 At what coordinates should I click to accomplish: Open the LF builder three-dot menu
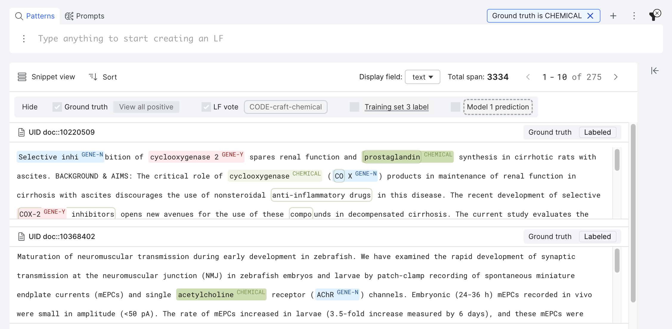click(24, 39)
